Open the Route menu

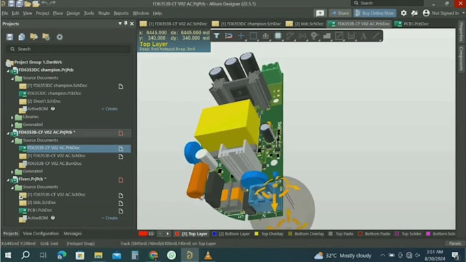click(103, 13)
